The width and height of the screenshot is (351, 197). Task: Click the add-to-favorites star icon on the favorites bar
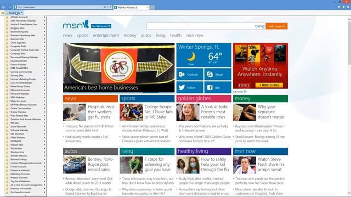2,13
